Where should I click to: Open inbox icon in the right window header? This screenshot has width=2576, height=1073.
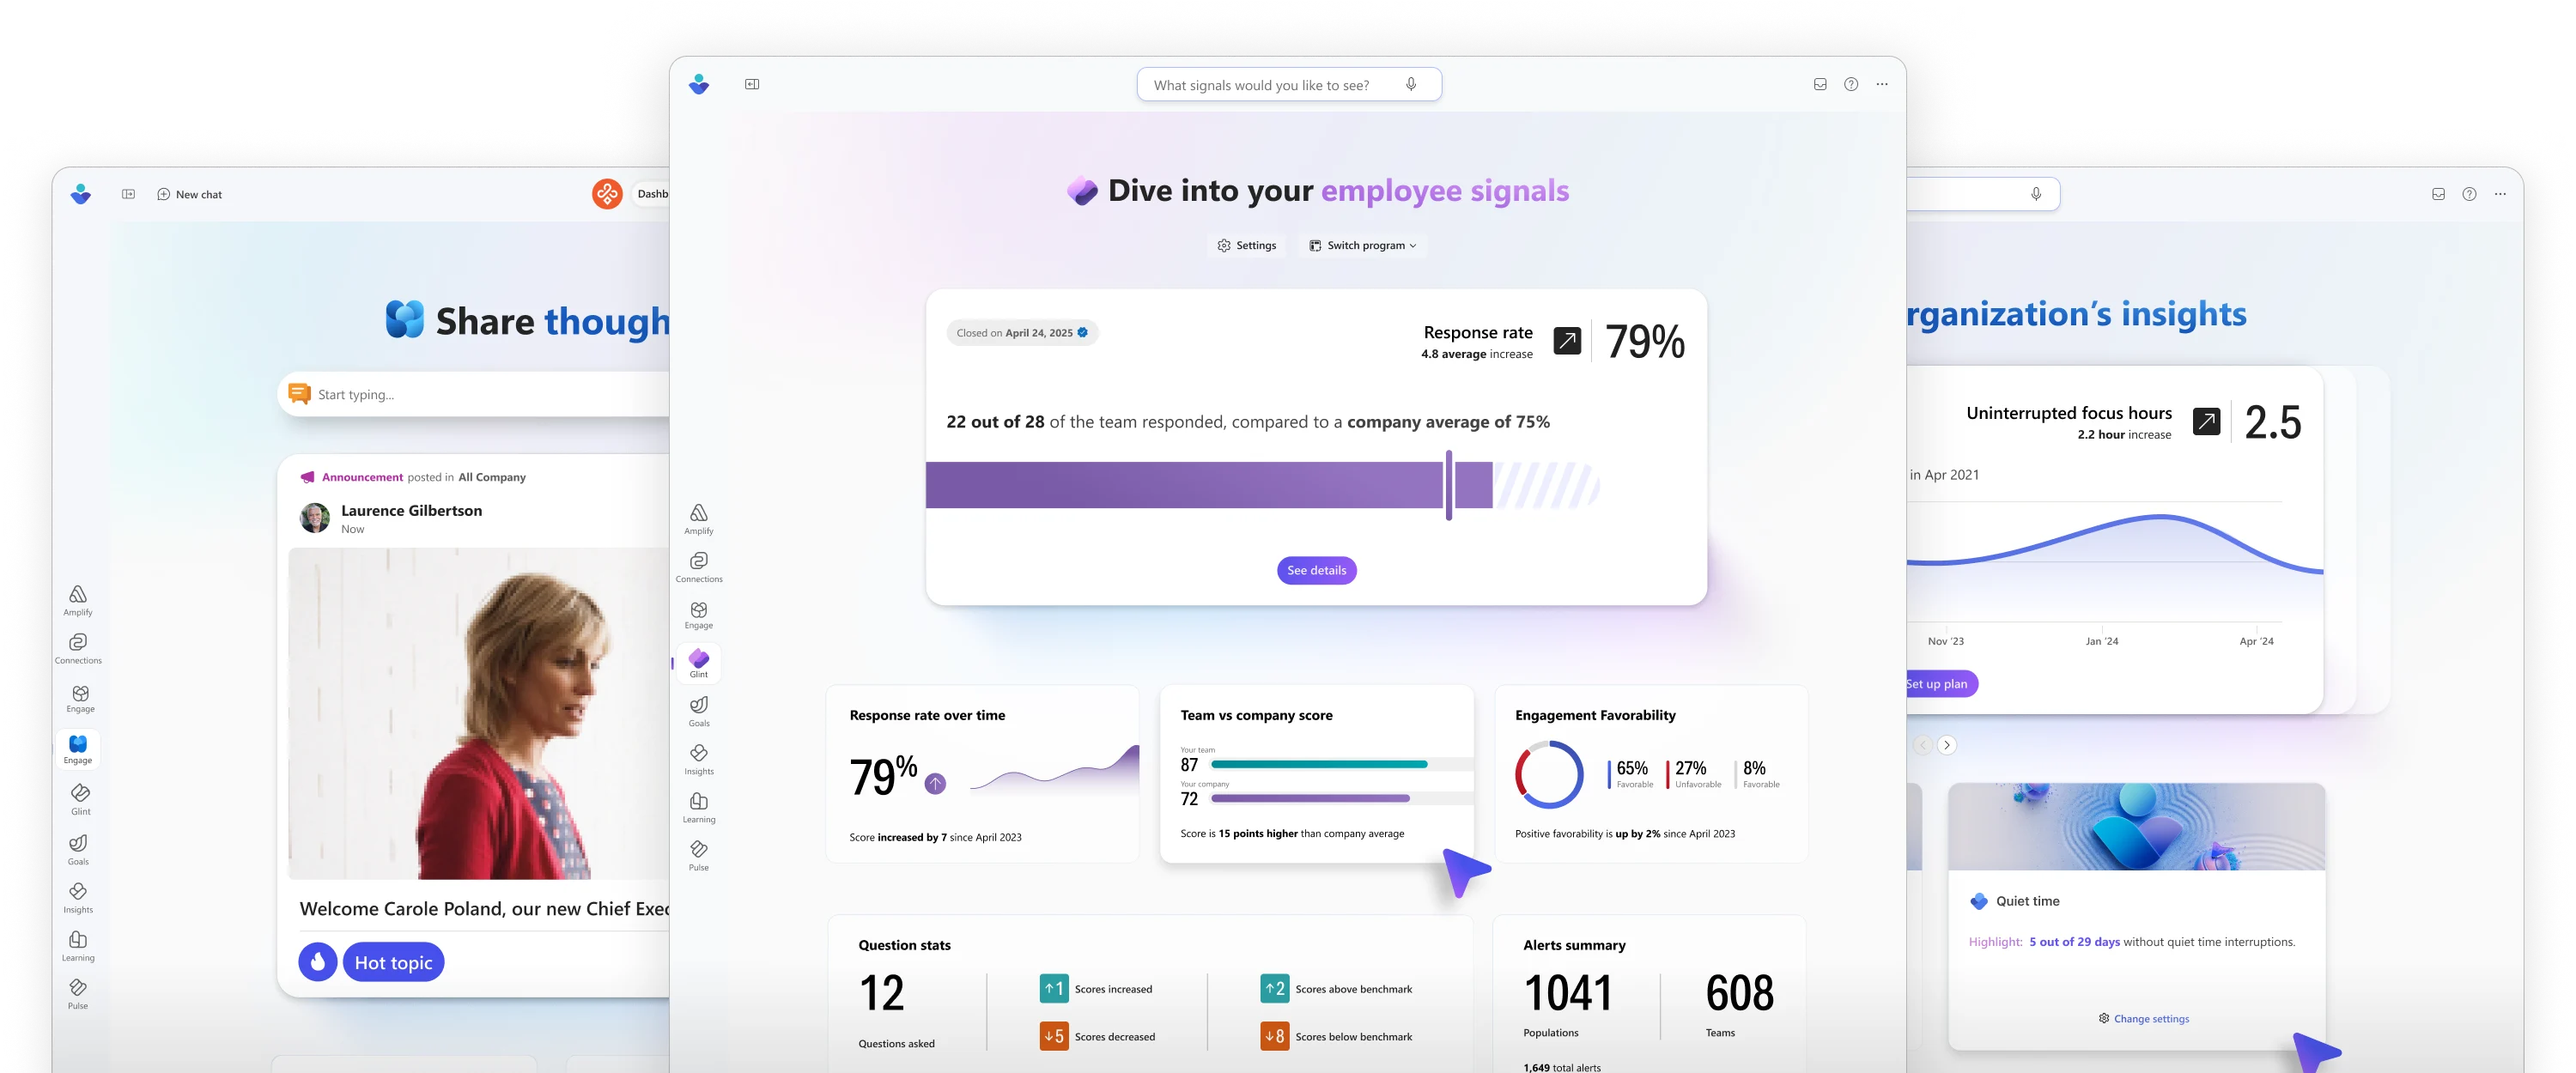(x=2438, y=194)
